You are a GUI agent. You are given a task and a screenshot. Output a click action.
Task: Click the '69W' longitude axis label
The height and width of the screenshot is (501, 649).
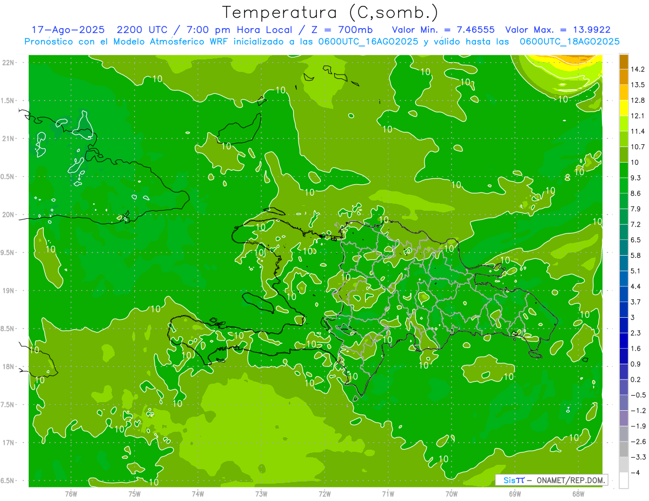(x=515, y=493)
